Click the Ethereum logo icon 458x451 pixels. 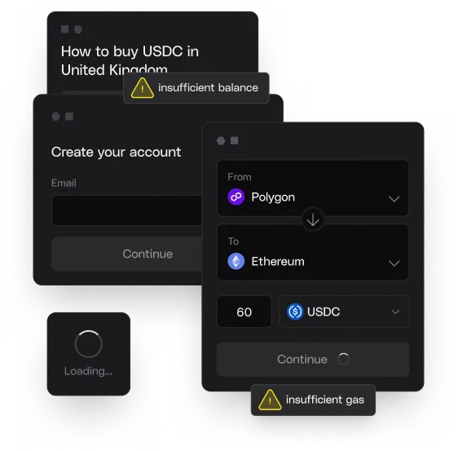coord(236,261)
